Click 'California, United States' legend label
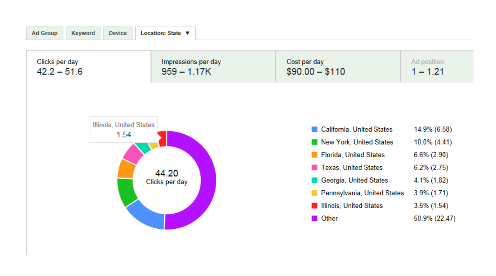The image size is (496, 276). (x=357, y=129)
